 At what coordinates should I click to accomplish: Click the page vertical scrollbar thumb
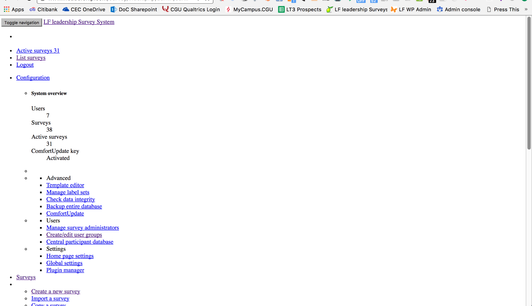(x=529, y=83)
